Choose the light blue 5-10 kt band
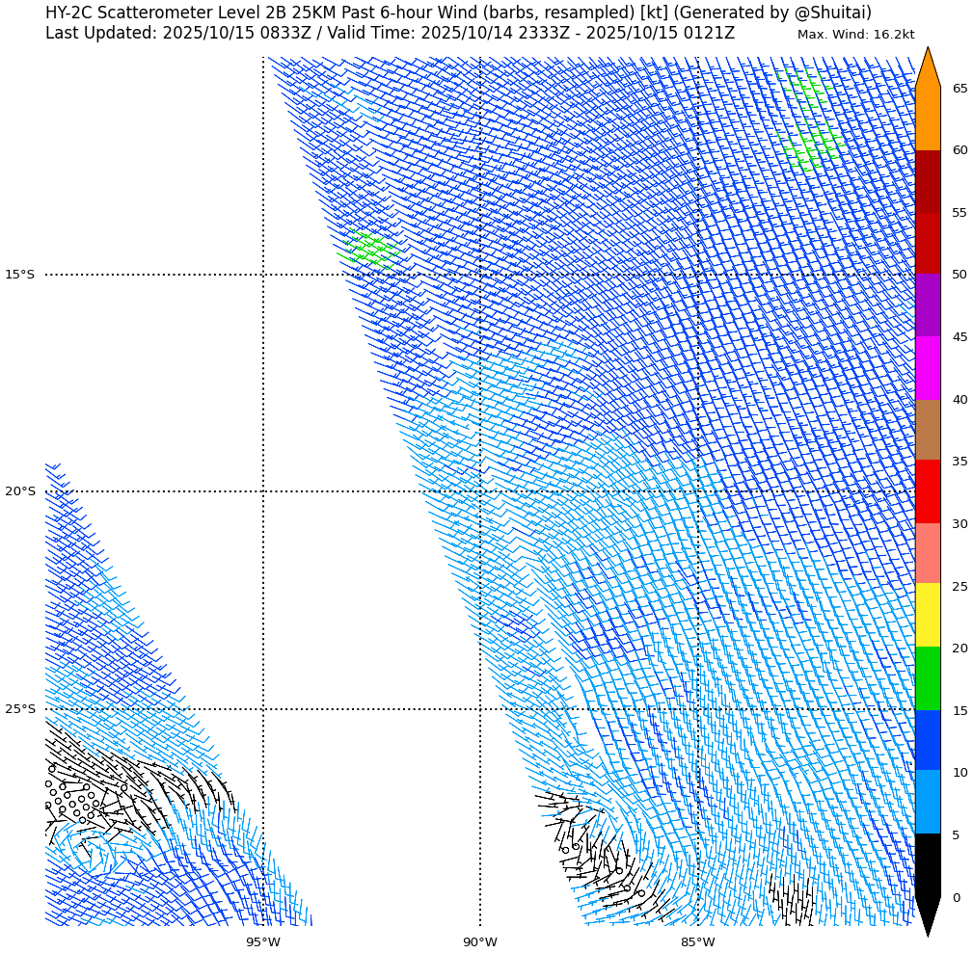The image size is (973, 953). [927, 802]
